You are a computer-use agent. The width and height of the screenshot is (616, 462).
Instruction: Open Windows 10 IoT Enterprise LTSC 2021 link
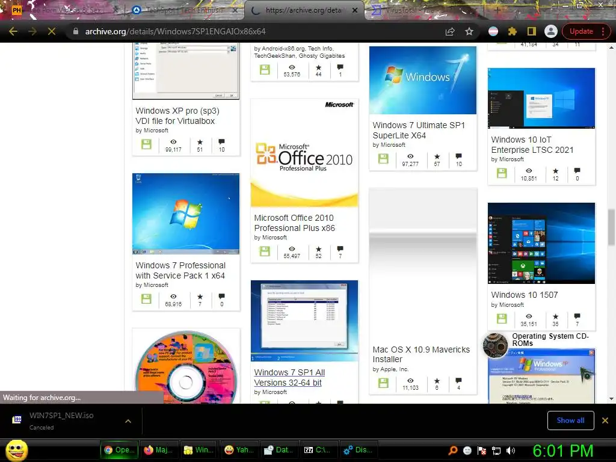(532, 144)
